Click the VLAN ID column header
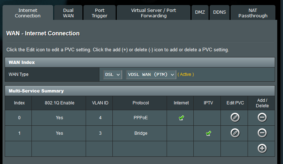The width and height of the screenshot is (283, 164). [x=100, y=103]
